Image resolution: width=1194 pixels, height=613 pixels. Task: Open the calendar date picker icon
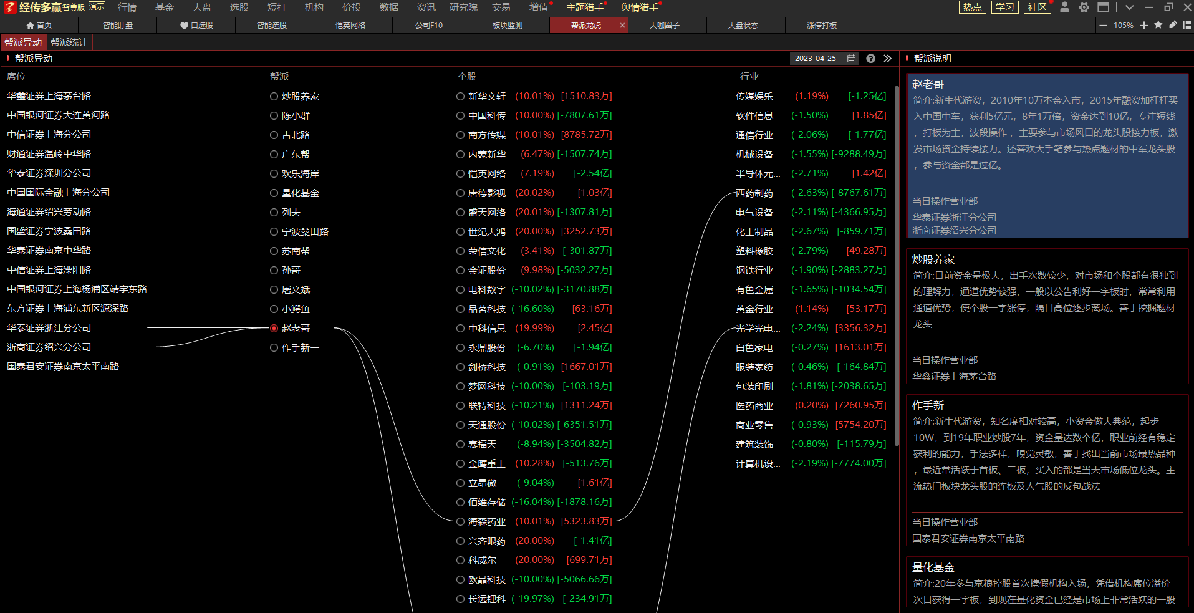click(x=852, y=58)
